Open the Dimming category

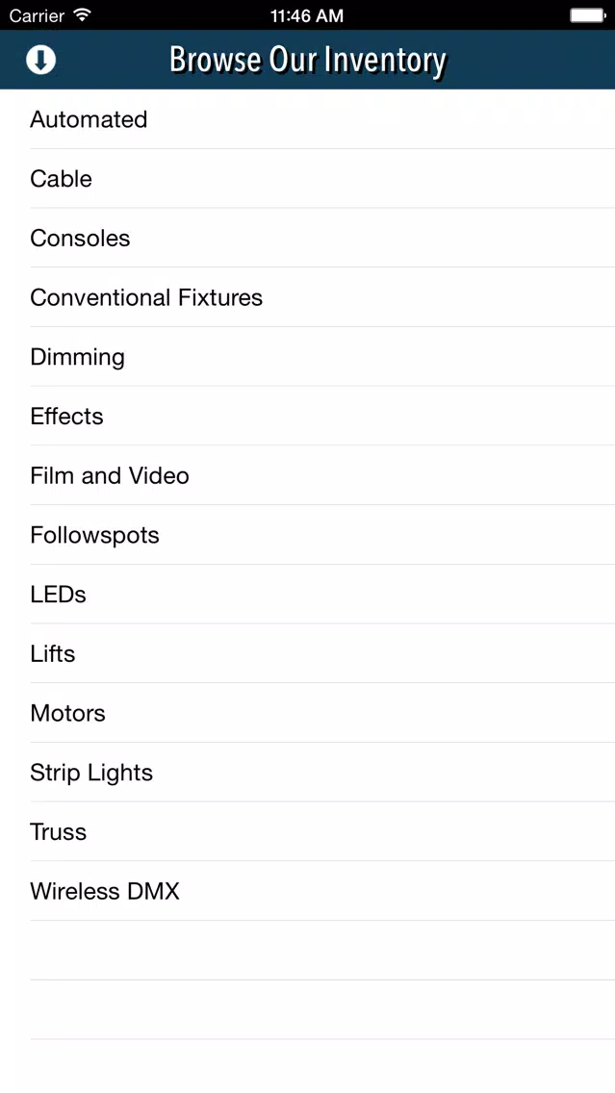click(x=308, y=356)
